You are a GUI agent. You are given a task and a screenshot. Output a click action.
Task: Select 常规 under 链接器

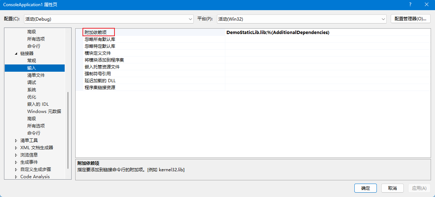pos(32,61)
